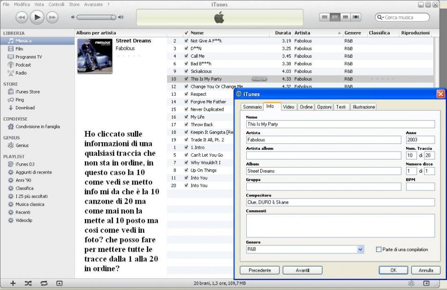Image resolution: width=447 pixels, height=290 pixels.
Task: Open the Vista menu
Action: (39, 4)
